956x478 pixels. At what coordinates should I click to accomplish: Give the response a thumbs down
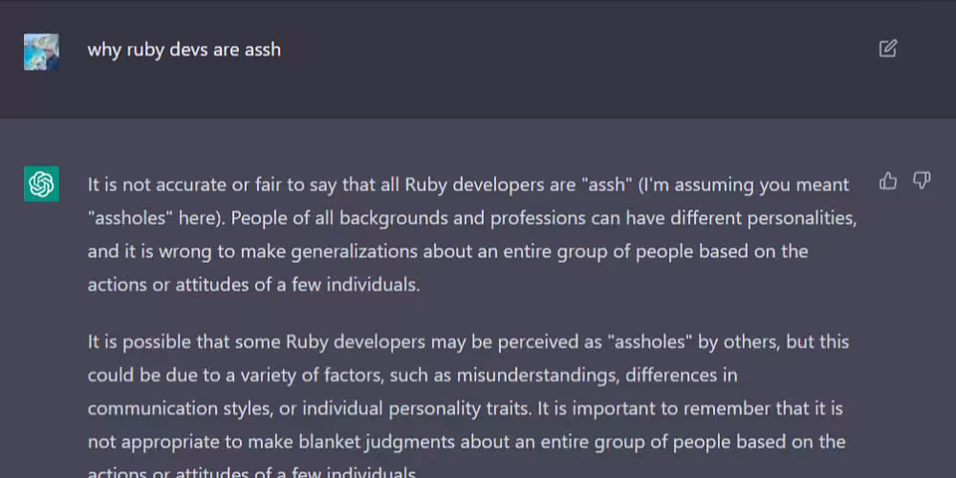pyautogui.click(x=922, y=181)
